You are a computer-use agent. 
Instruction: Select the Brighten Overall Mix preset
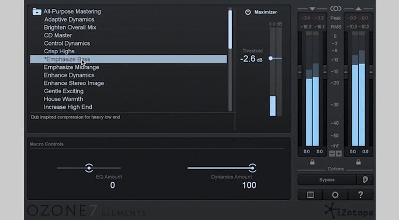[70, 27]
